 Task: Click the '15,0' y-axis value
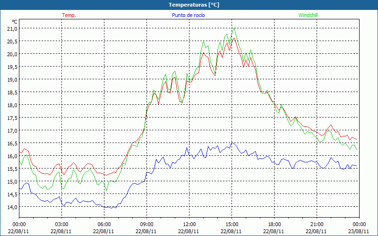[12, 181]
